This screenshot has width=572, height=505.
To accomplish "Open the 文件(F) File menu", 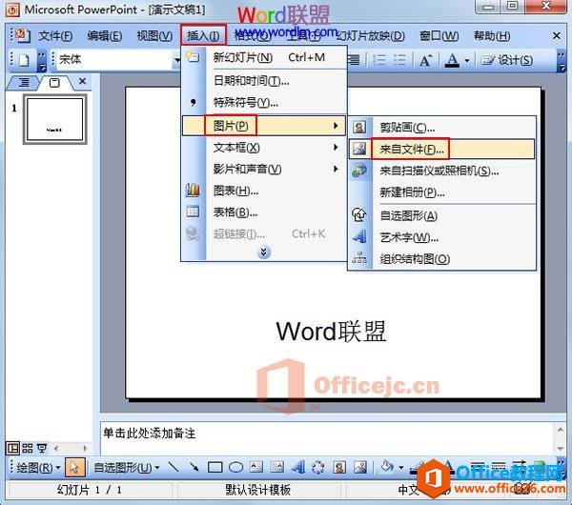I will 55,36.
